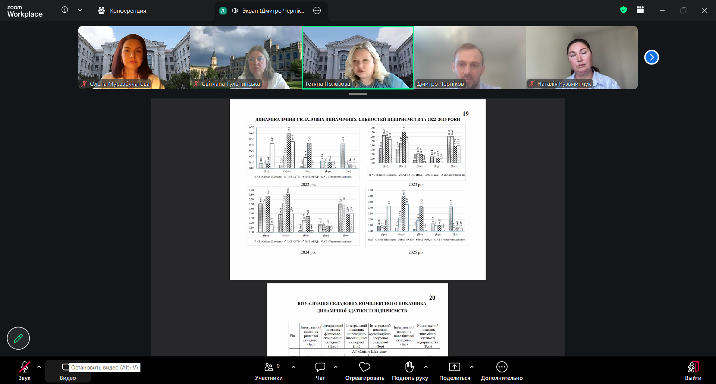Show next participants with the blue arrow
This screenshot has width=716, height=384.
click(651, 57)
